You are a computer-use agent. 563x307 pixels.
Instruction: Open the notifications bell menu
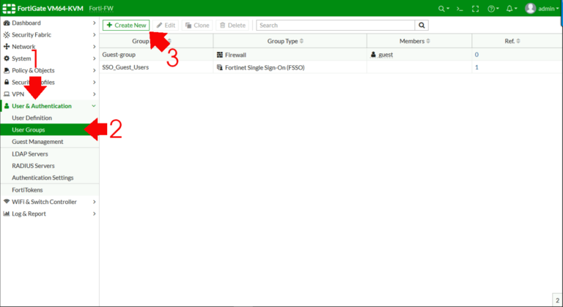(512, 9)
